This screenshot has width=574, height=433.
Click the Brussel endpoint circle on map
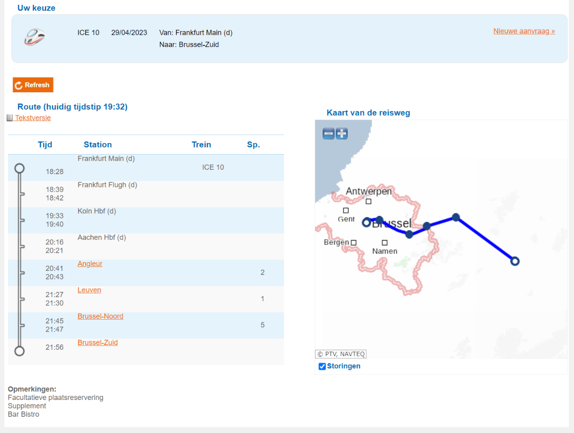pyautogui.click(x=367, y=222)
